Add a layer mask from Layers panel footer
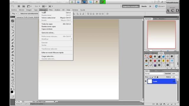This screenshot has width=189, height=106. pos(161,104)
